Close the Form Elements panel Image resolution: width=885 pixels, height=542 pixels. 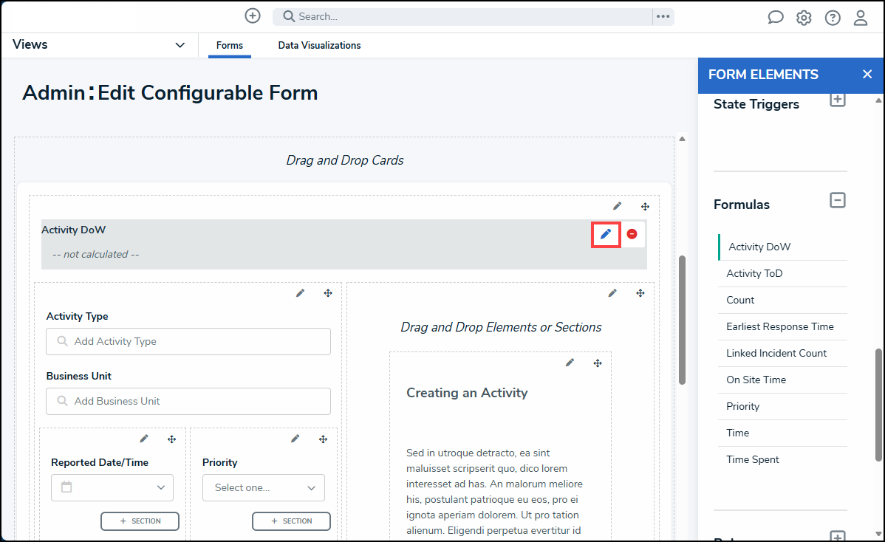click(x=867, y=74)
